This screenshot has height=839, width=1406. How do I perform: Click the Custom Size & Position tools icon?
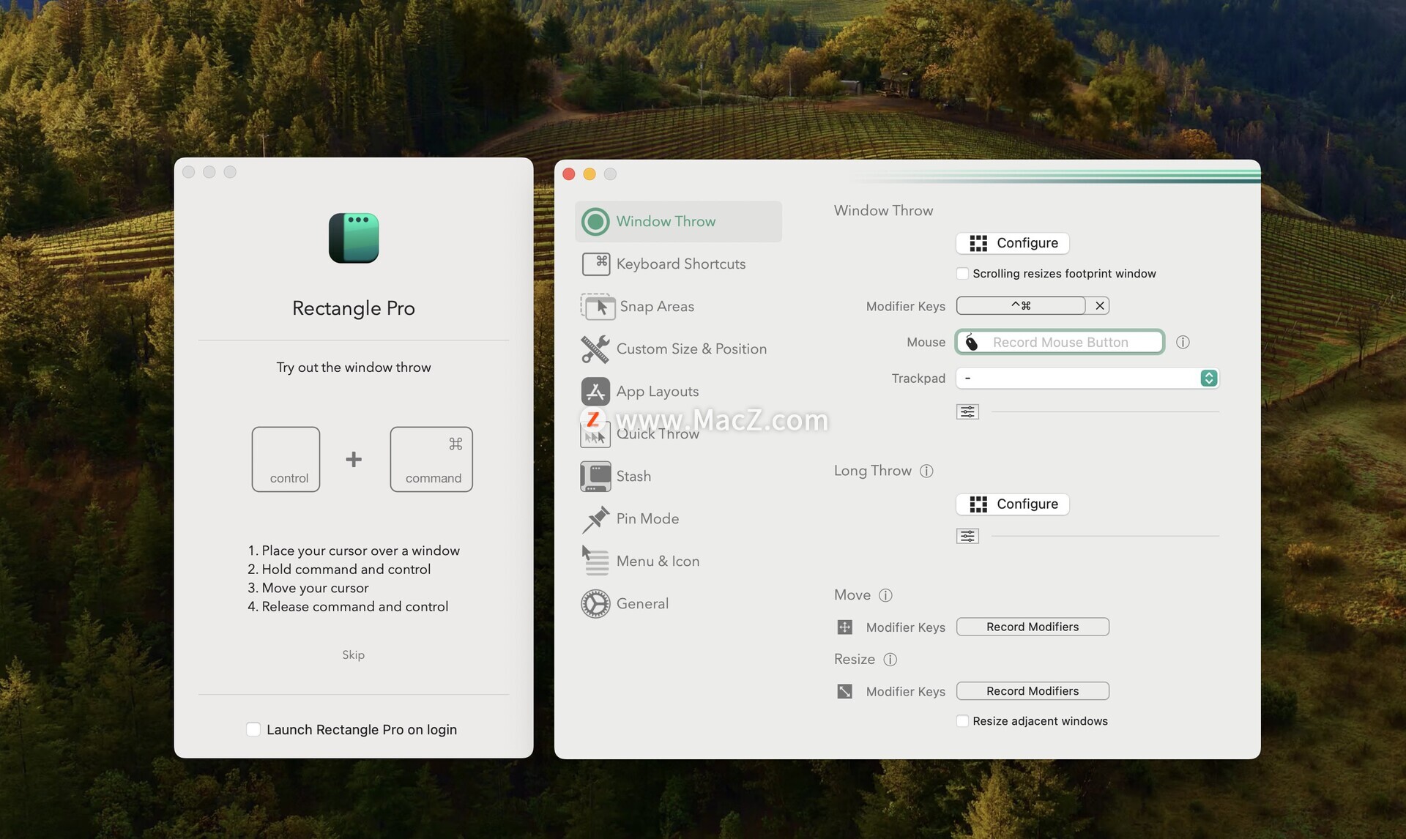point(595,348)
